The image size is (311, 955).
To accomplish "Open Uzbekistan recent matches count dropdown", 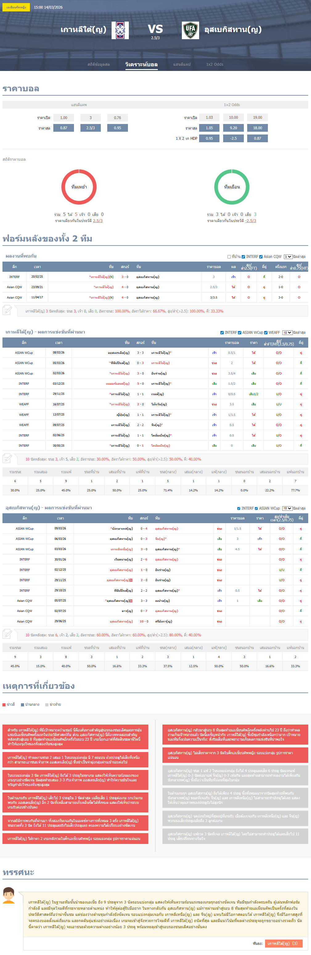I will coord(287,508).
